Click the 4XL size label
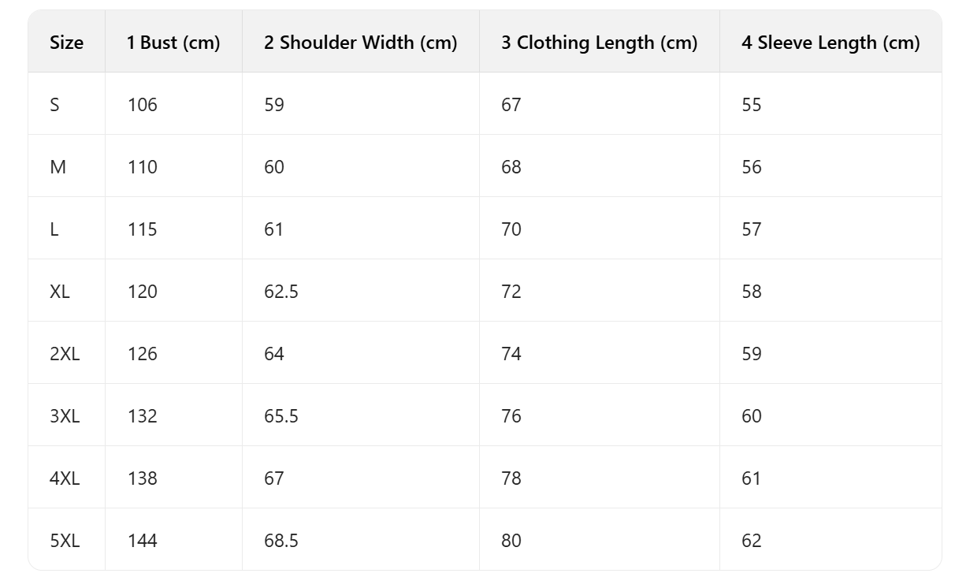The height and width of the screenshot is (577, 955). [x=65, y=478]
